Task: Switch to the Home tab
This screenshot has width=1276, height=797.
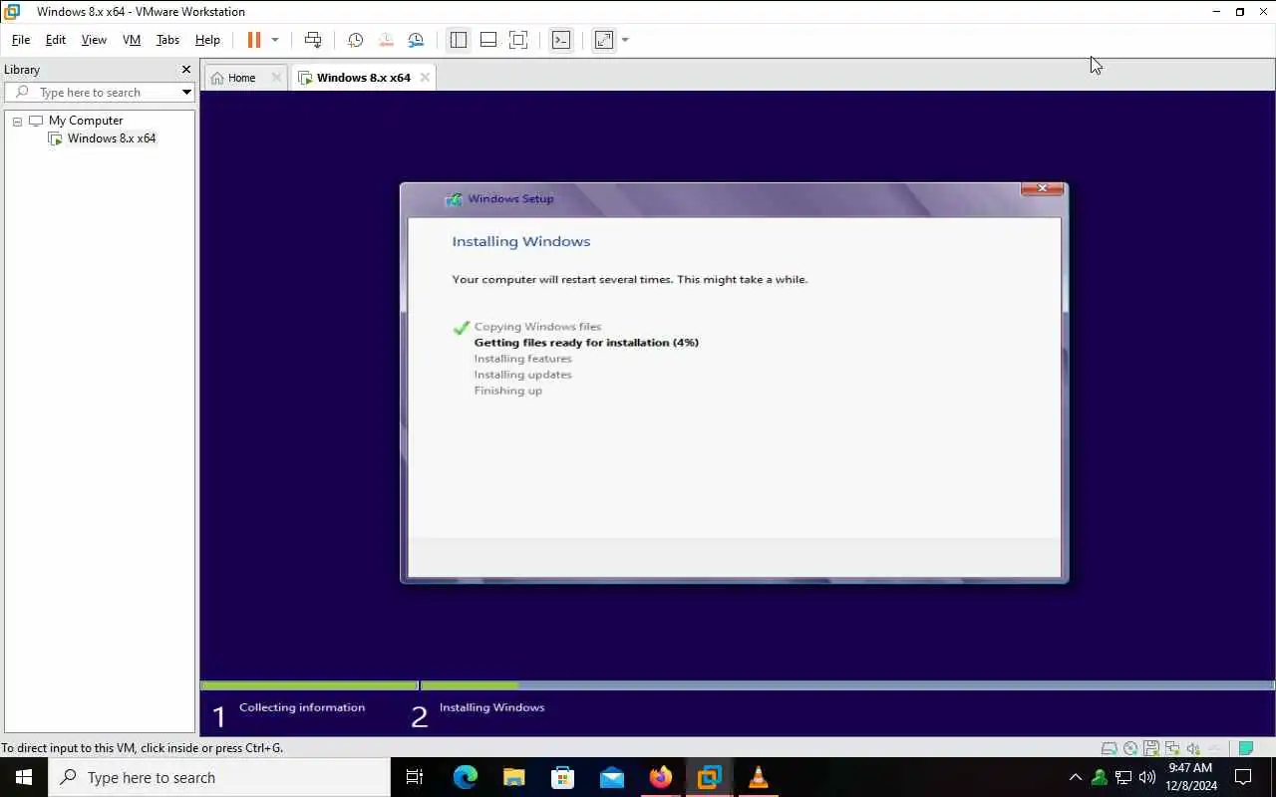Action: (241, 78)
